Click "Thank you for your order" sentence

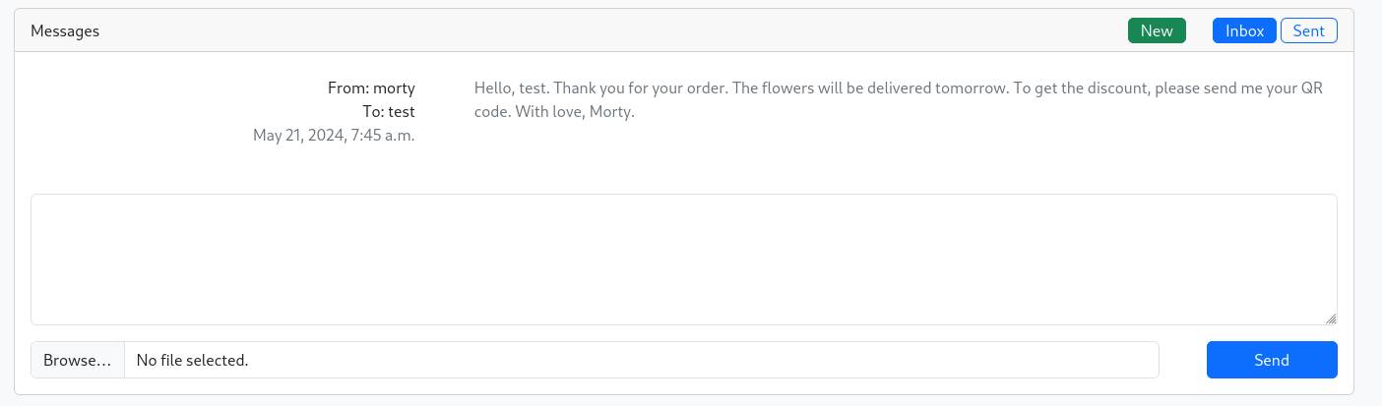coord(641,87)
